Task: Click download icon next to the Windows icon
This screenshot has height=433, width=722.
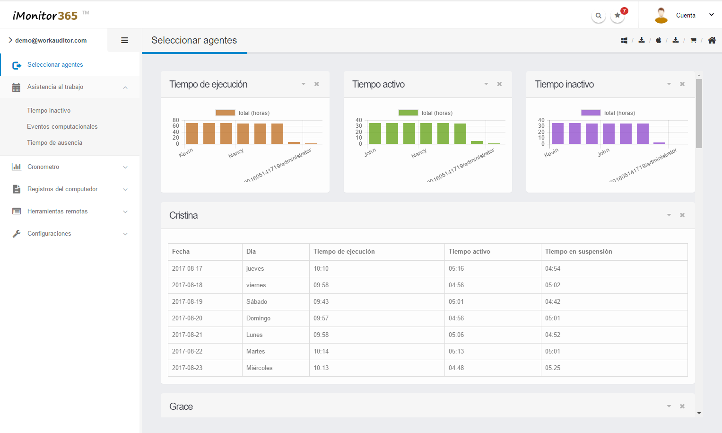Action: pos(642,40)
